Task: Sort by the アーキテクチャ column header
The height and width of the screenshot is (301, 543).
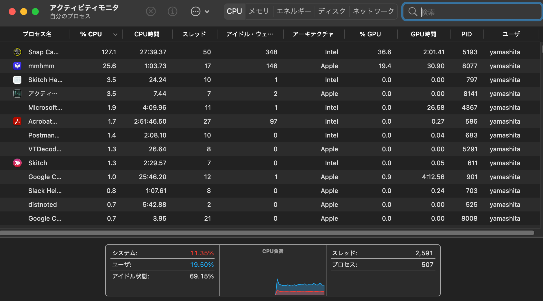Action: [x=313, y=34]
